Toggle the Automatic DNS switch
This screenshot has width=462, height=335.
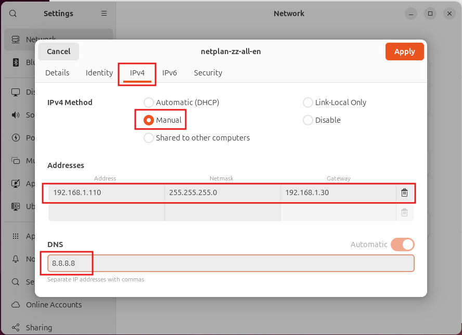pos(403,244)
